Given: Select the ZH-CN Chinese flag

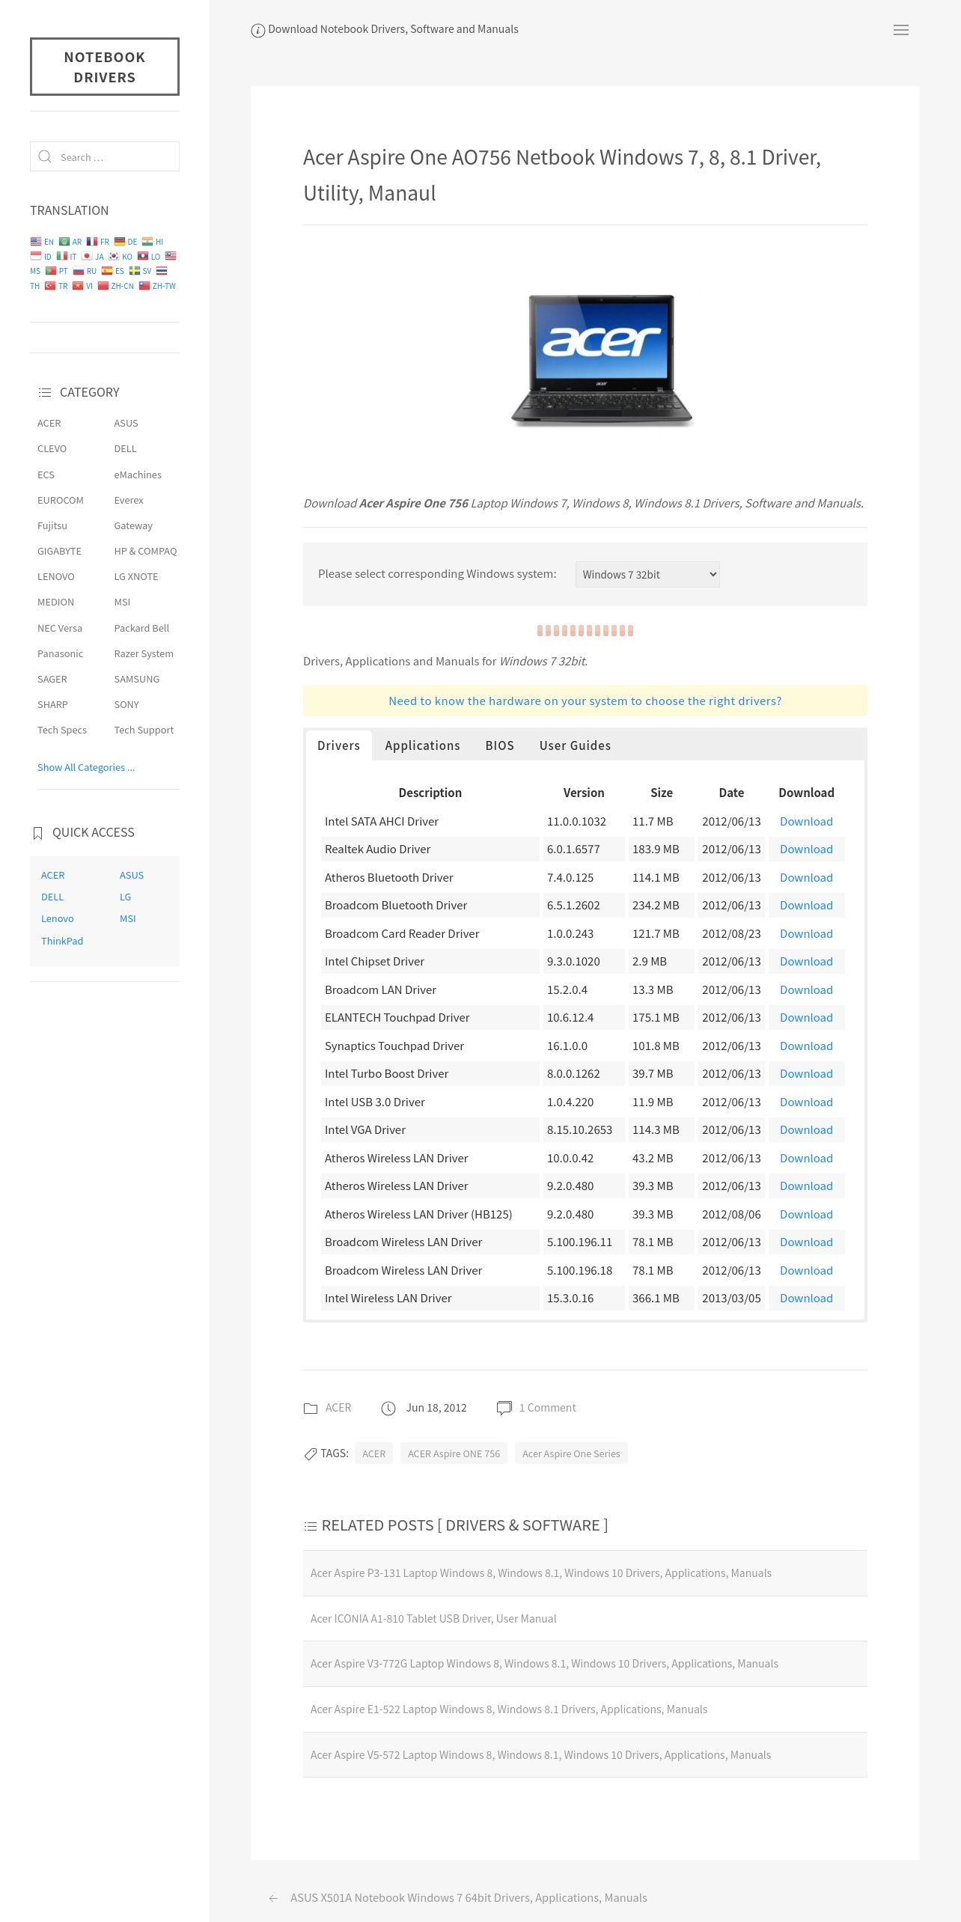Looking at the screenshot, I should pos(103,286).
